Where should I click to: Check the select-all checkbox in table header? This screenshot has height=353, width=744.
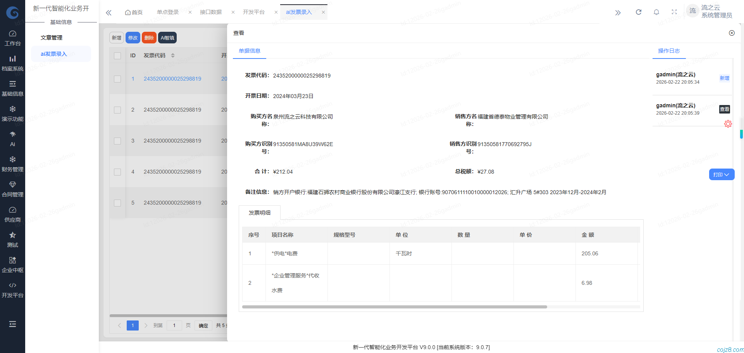(x=117, y=55)
